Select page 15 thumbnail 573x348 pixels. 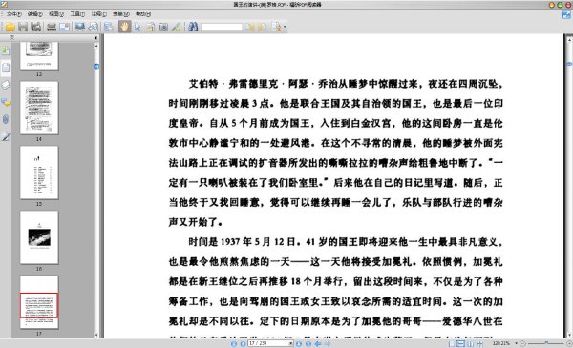[x=39, y=173]
